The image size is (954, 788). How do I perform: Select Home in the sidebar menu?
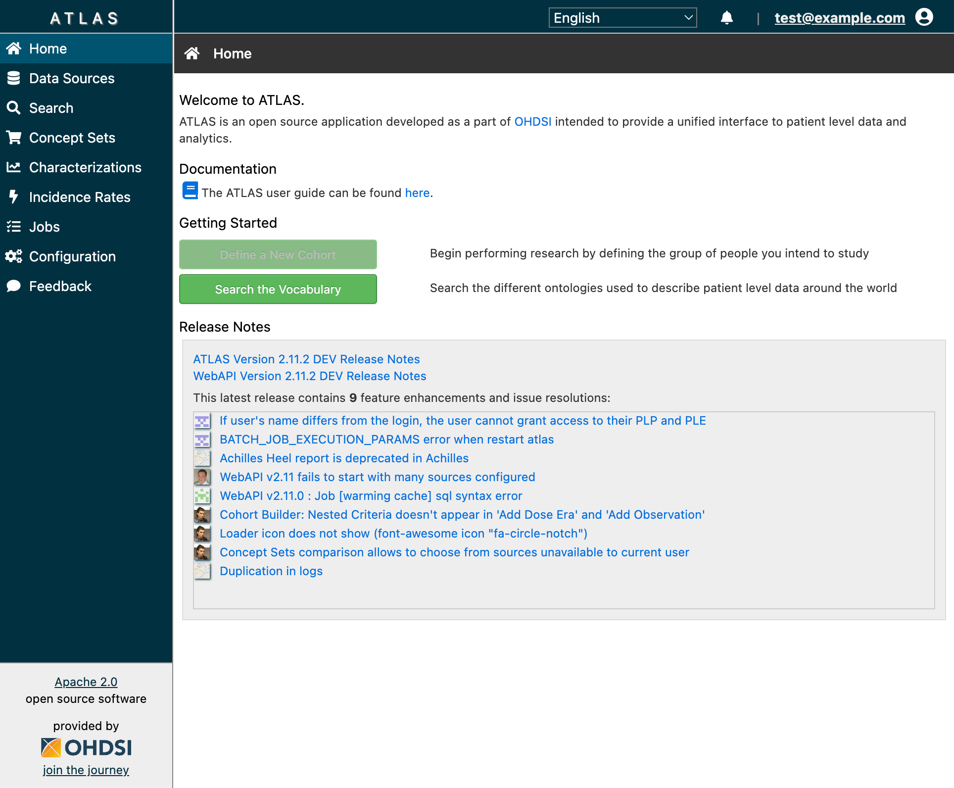tap(48, 49)
